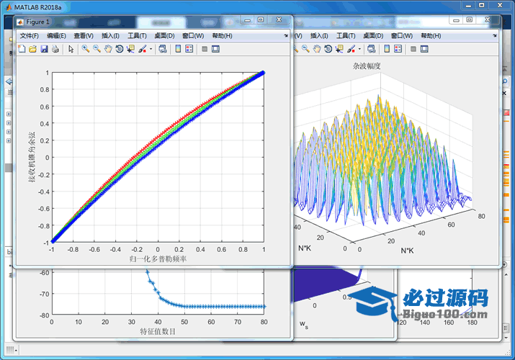Click New Figure icon in Figure 1

tap(22, 49)
